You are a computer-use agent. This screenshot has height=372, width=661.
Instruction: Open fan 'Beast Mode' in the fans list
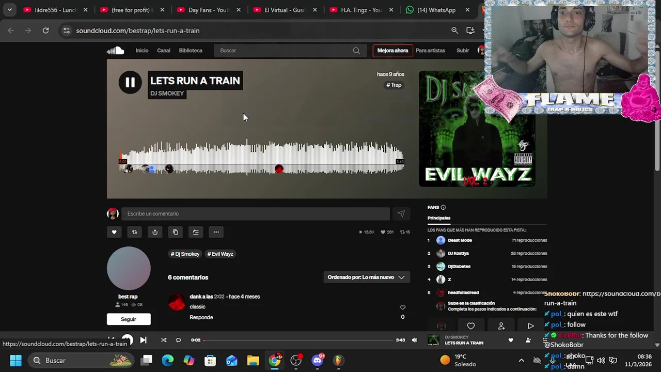[x=460, y=240]
